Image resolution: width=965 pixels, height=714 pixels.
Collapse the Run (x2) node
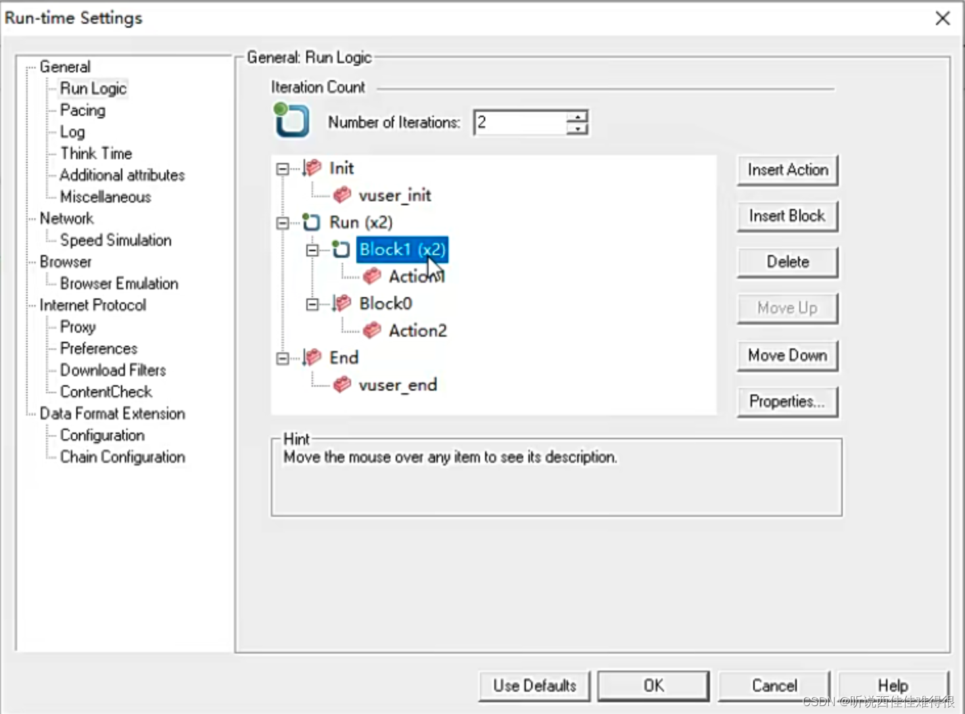tap(283, 223)
